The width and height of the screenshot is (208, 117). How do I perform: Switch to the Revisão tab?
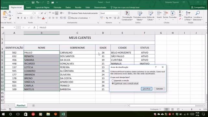[x=78, y=7]
